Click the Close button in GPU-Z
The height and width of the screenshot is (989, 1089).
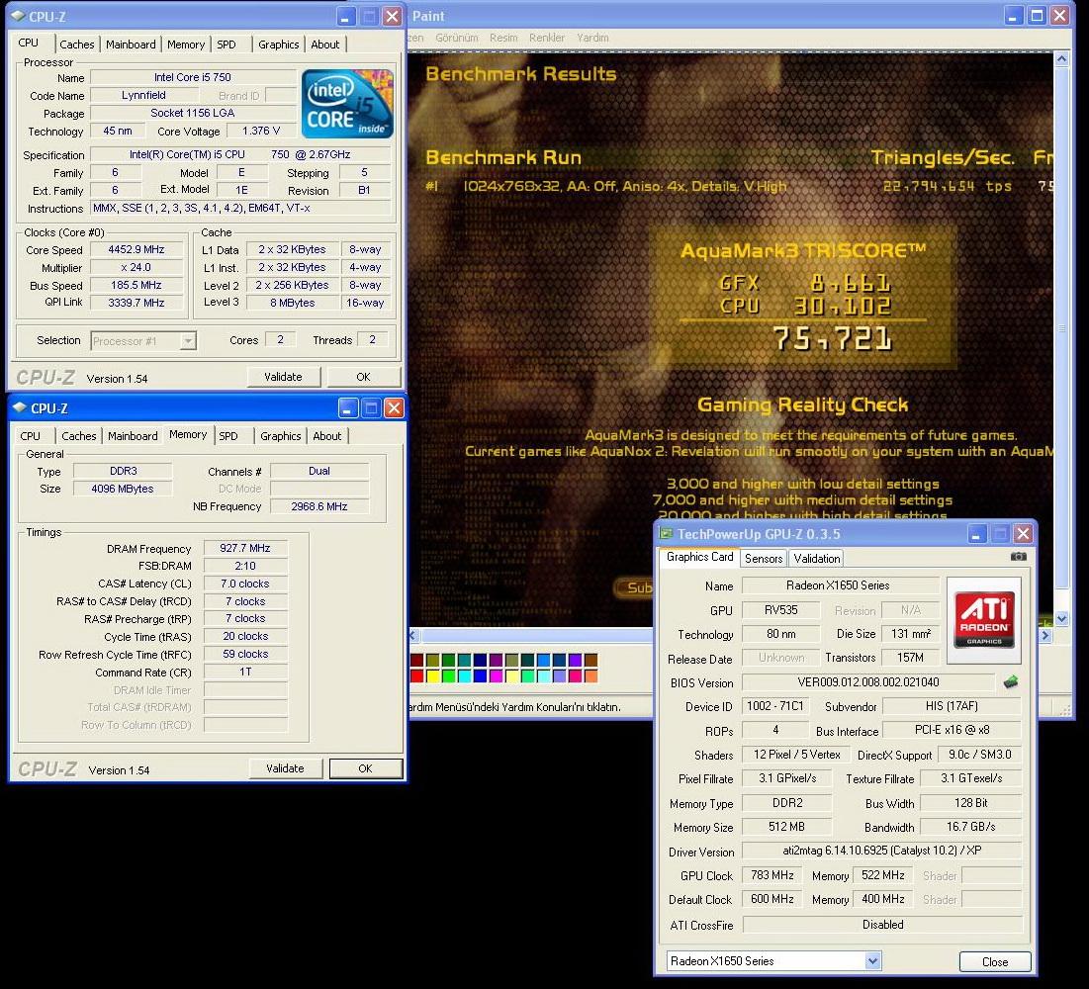point(995,962)
